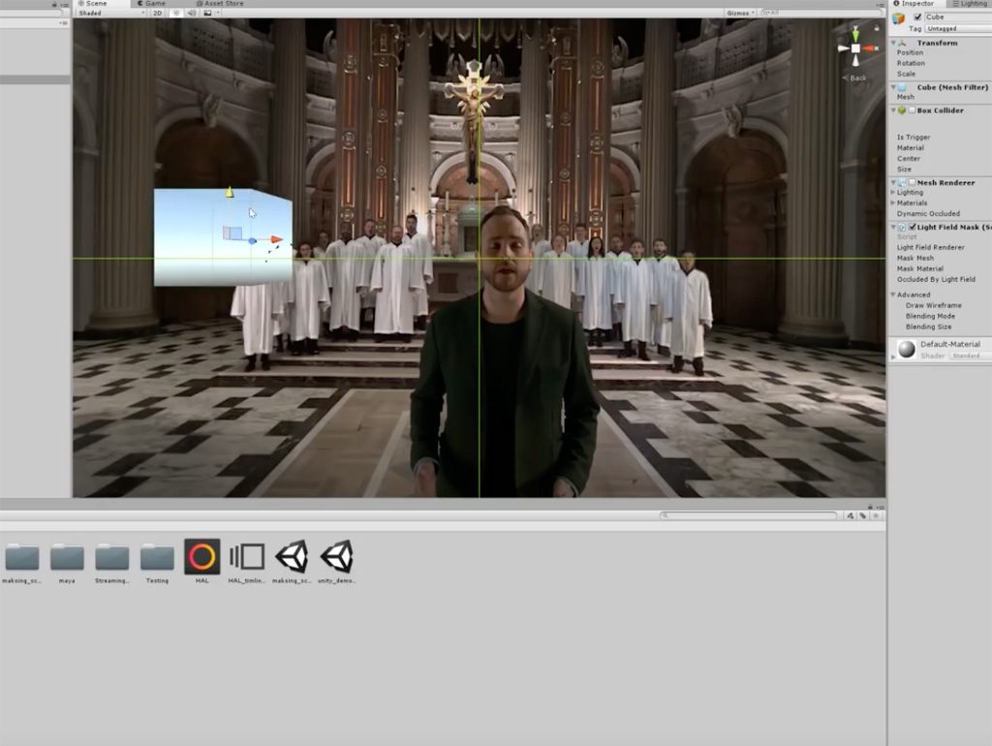Image resolution: width=992 pixels, height=746 pixels.
Task: Open the Gizmos dropdown
Action: tap(740, 13)
